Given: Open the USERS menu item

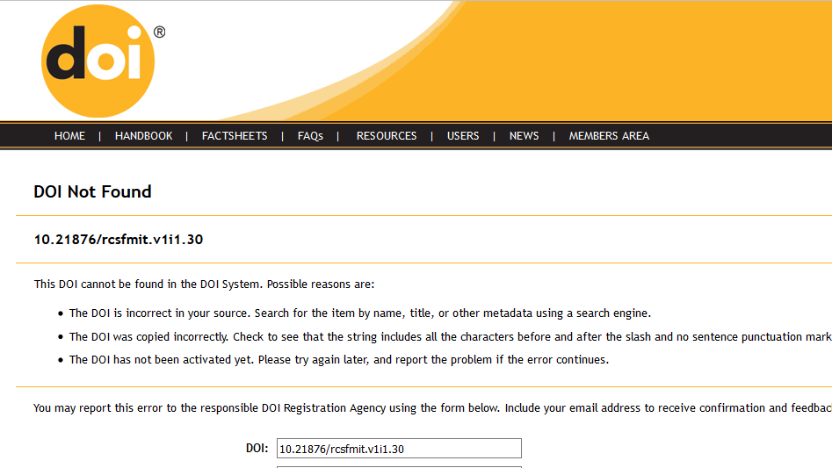Looking at the screenshot, I should (x=463, y=136).
